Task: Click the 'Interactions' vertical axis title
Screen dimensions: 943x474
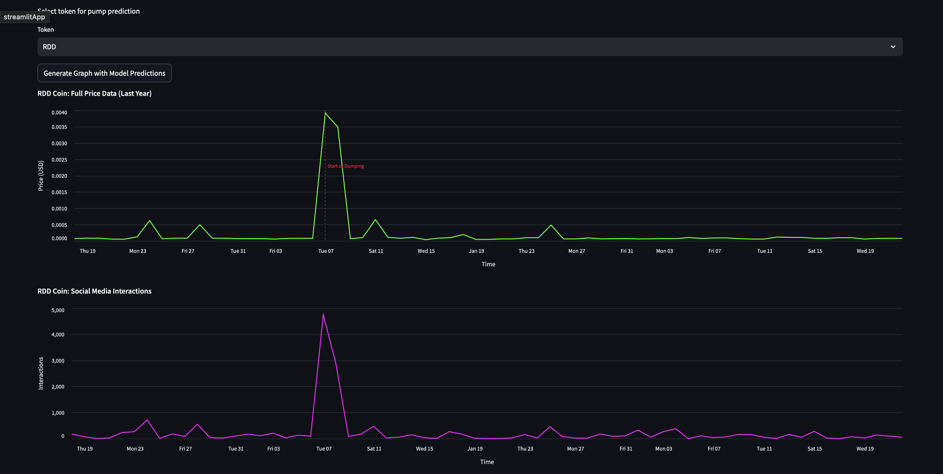Action: tap(41, 373)
